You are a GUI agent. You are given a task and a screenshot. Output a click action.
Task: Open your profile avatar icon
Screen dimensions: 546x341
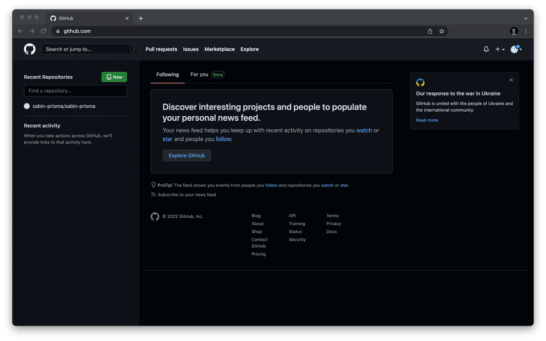pos(514,49)
